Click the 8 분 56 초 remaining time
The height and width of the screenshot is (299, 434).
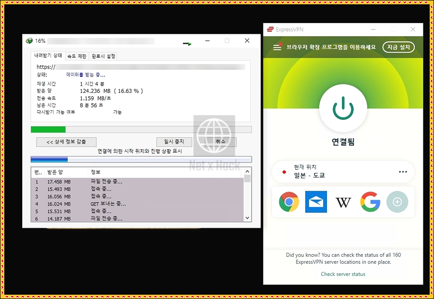coord(91,105)
